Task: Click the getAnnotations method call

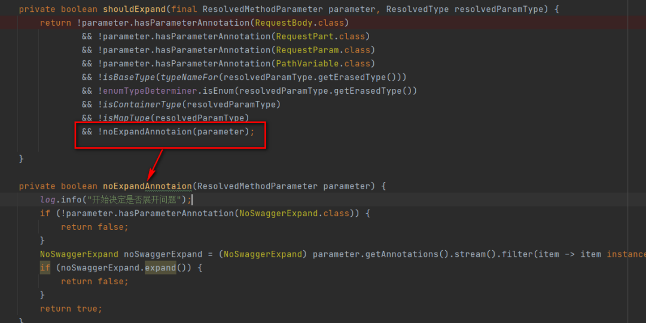Action: (x=402, y=254)
